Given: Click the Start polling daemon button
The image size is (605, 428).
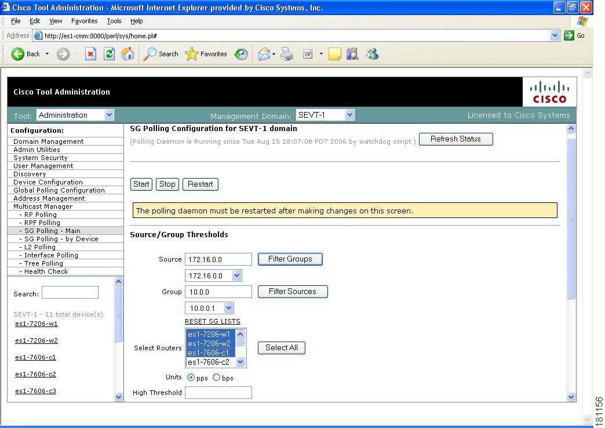Looking at the screenshot, I should coord(141,184).
